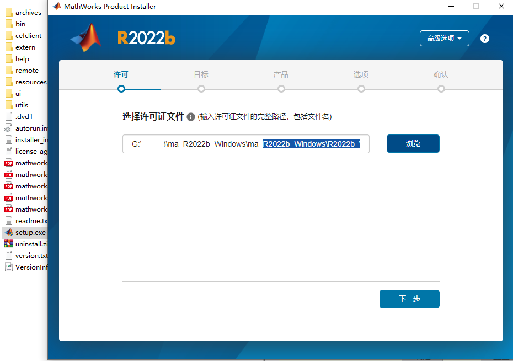Click the 'extern' folder name

(x=25, y=47)
